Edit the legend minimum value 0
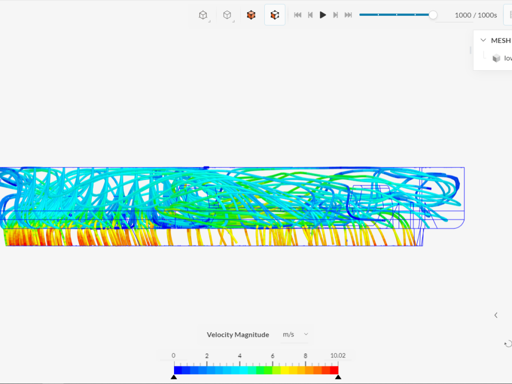 point(174,356)
